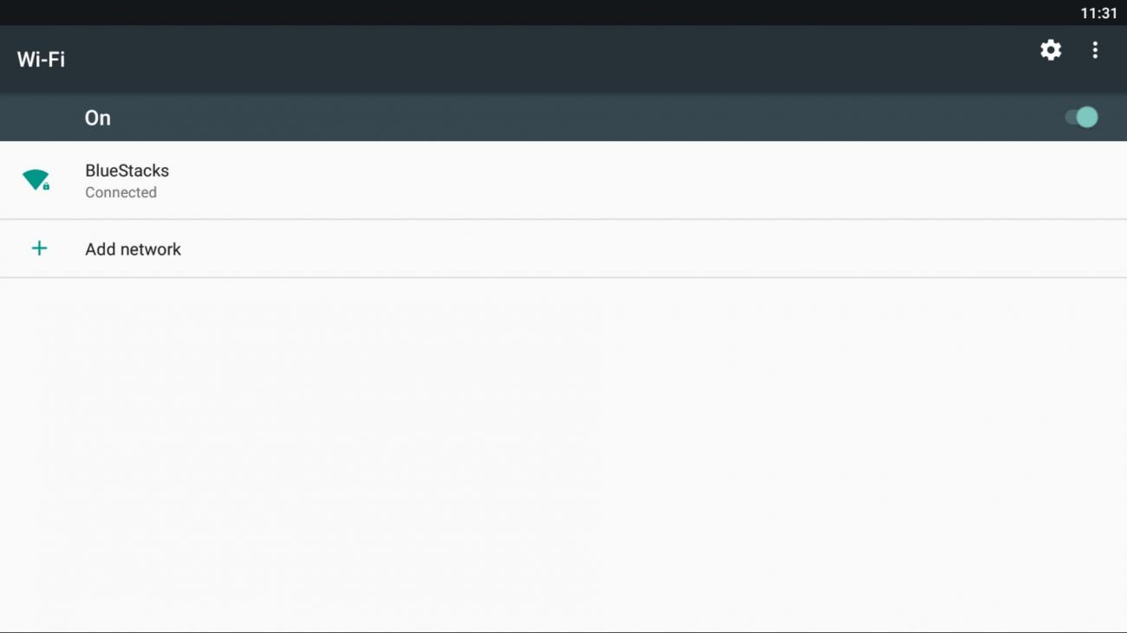Click blank space right of BlueStacks entry

650,180
